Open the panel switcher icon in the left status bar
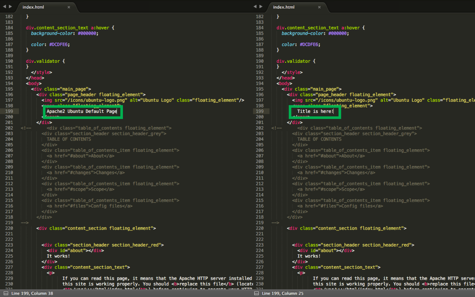This screenshot has width=475, height=297. (x=6, y=293)
